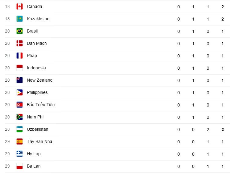This screenshot has height=174, width=230.
Task: Click the Hy Lạp flag icon
Action: [20, 154]
